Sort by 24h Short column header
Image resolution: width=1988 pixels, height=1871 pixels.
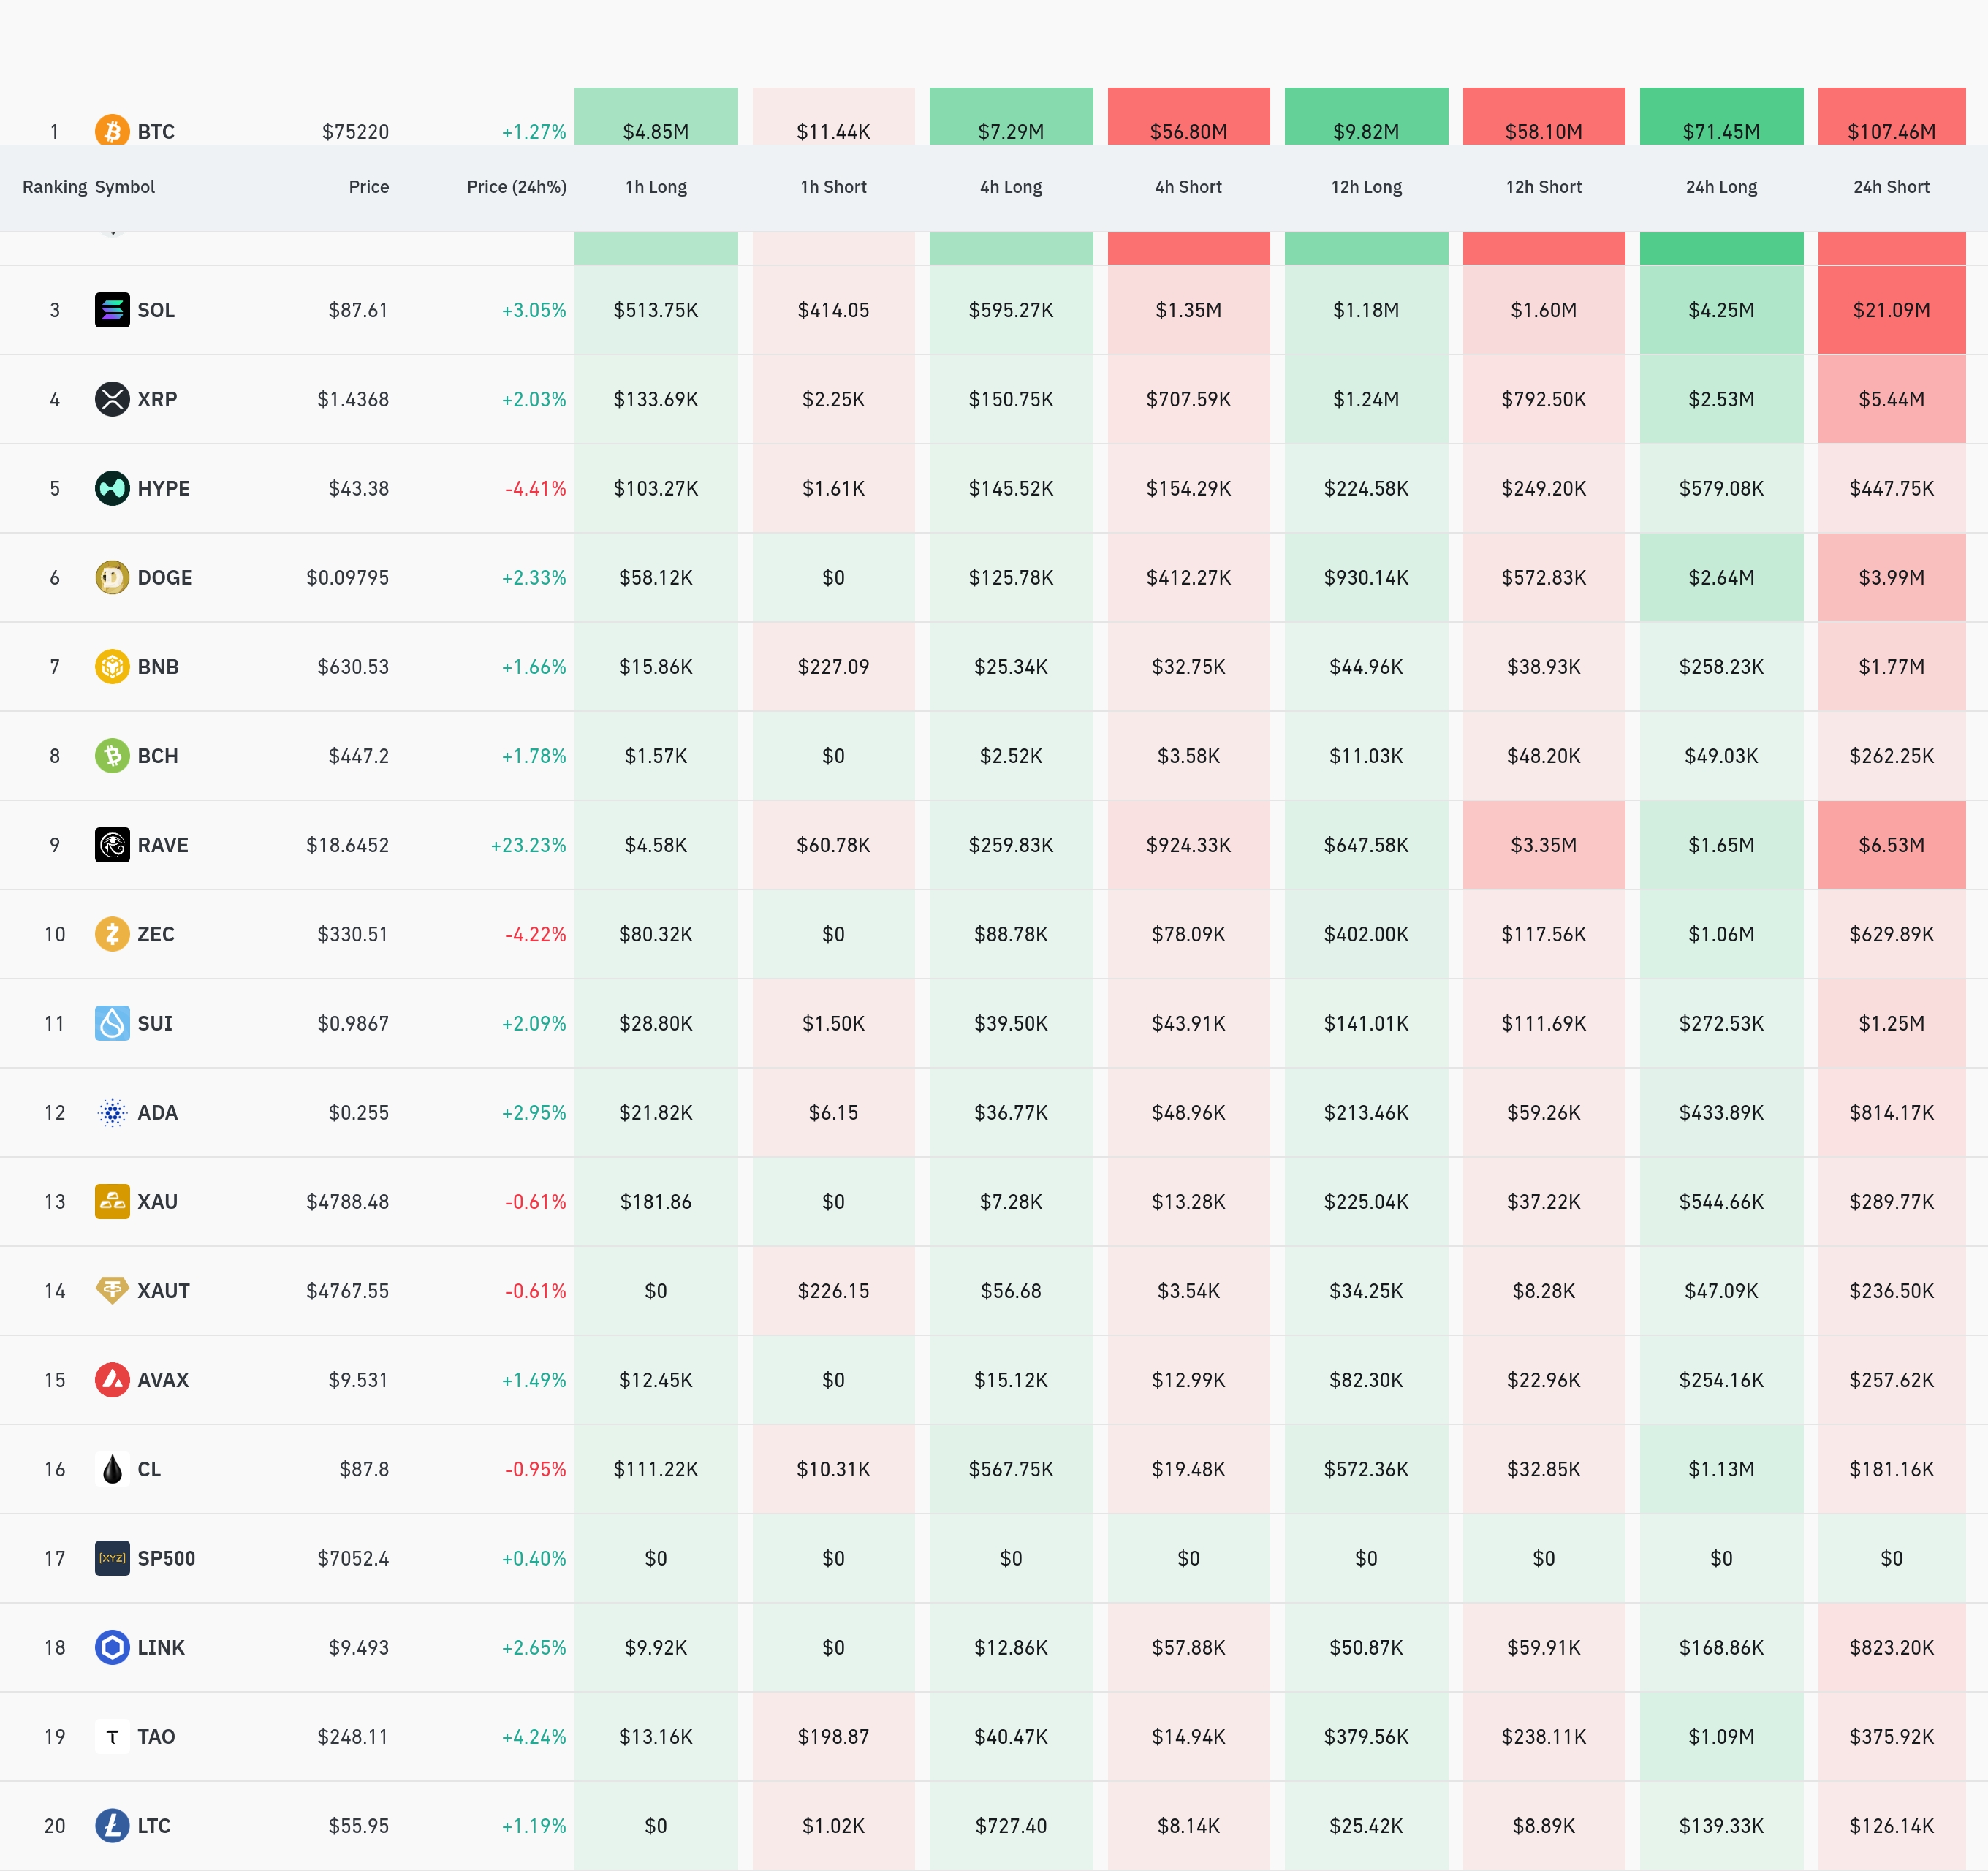[x=1891, y=187]
